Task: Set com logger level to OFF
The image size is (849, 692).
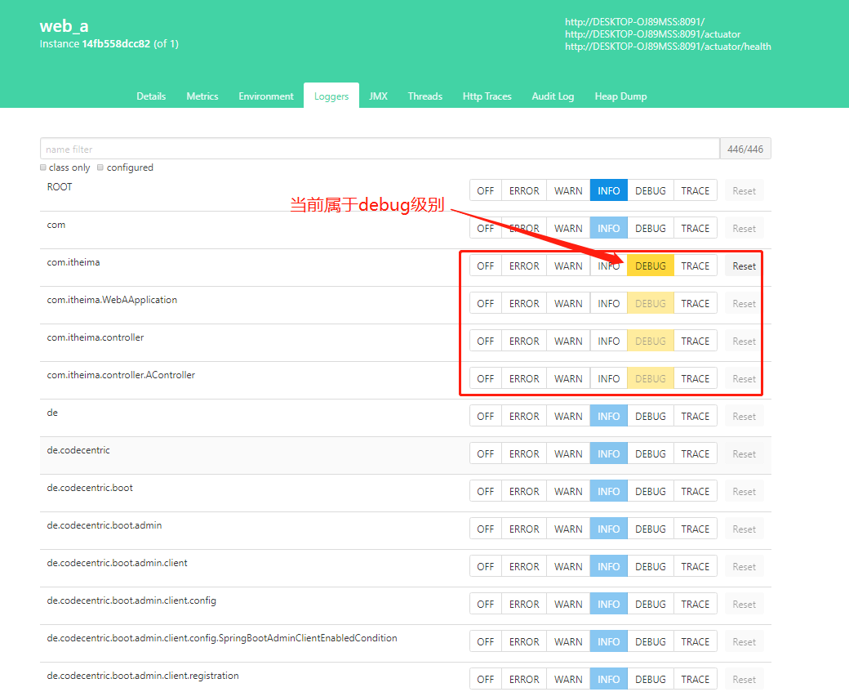Action: (x=485, y=228)
